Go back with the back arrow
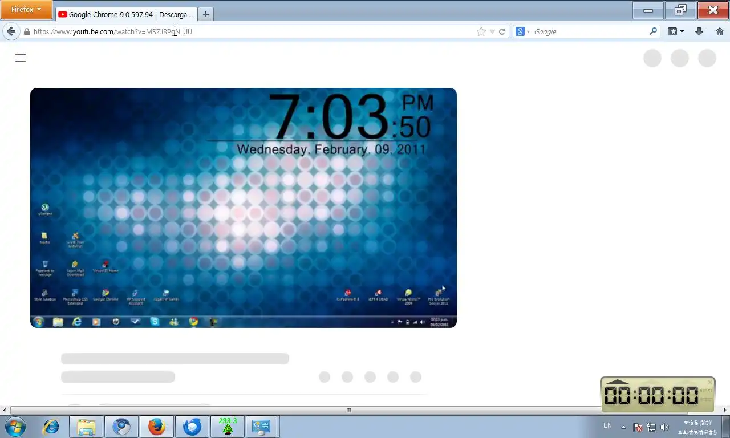 click(11, 31)
